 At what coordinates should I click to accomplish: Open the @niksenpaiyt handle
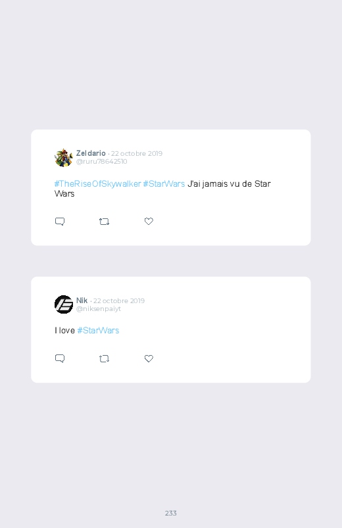pos(99,308)
